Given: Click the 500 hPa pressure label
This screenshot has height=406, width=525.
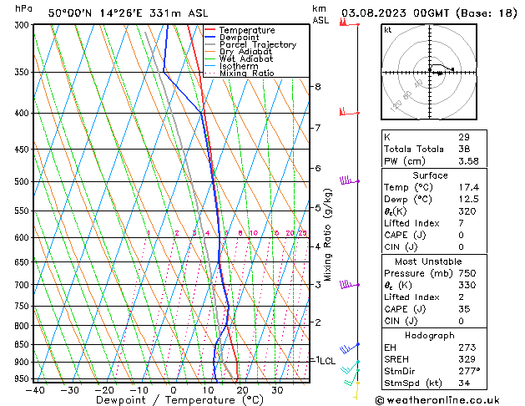Looking at the screenshot, I should [x=22, y=181].
